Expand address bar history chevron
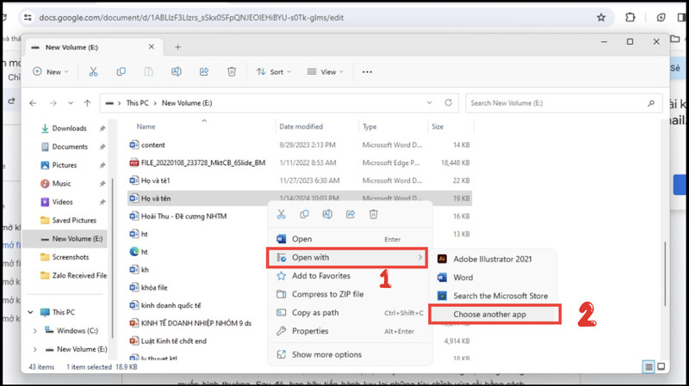The image size is (689, 386). tap(429, 102)
